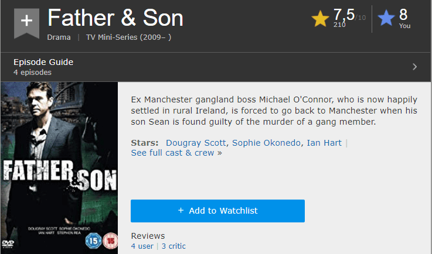Click your rating number 8
The width and height of the screenshot is (432, 254).
403,15
